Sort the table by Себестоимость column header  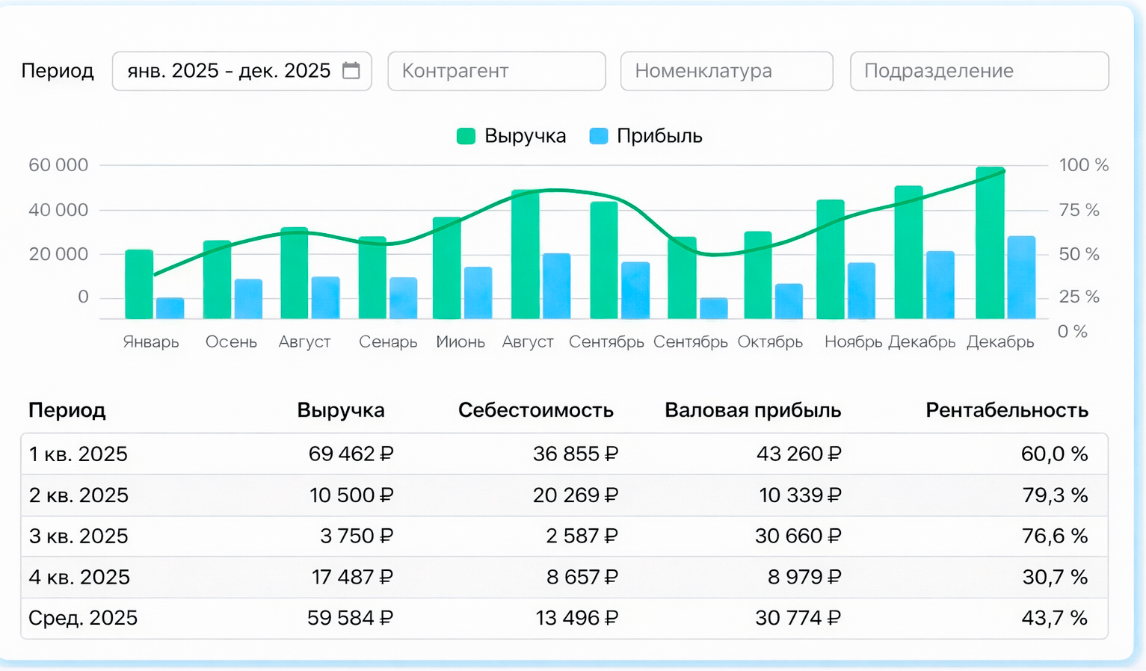(535, 410)
